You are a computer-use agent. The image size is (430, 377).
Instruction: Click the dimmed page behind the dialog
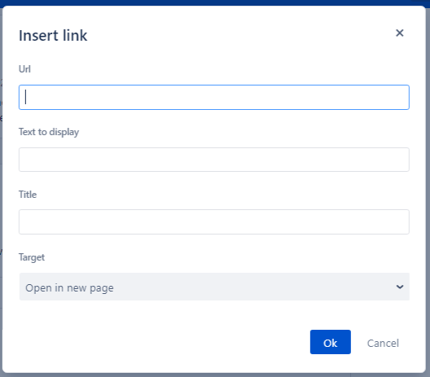428,192
